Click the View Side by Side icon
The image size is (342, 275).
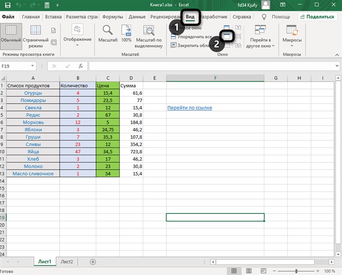238,27
